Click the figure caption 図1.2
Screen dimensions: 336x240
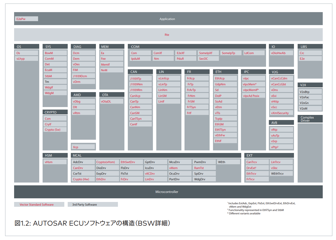click(x=92, y=223)
